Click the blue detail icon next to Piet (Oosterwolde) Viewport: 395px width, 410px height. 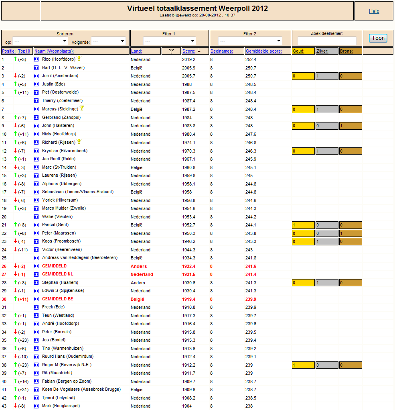[x=36, y=92]
